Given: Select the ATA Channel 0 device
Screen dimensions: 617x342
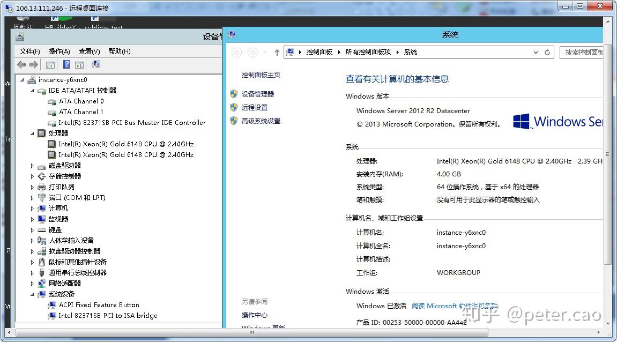Looking at the screenshot, I should (81, 101).
